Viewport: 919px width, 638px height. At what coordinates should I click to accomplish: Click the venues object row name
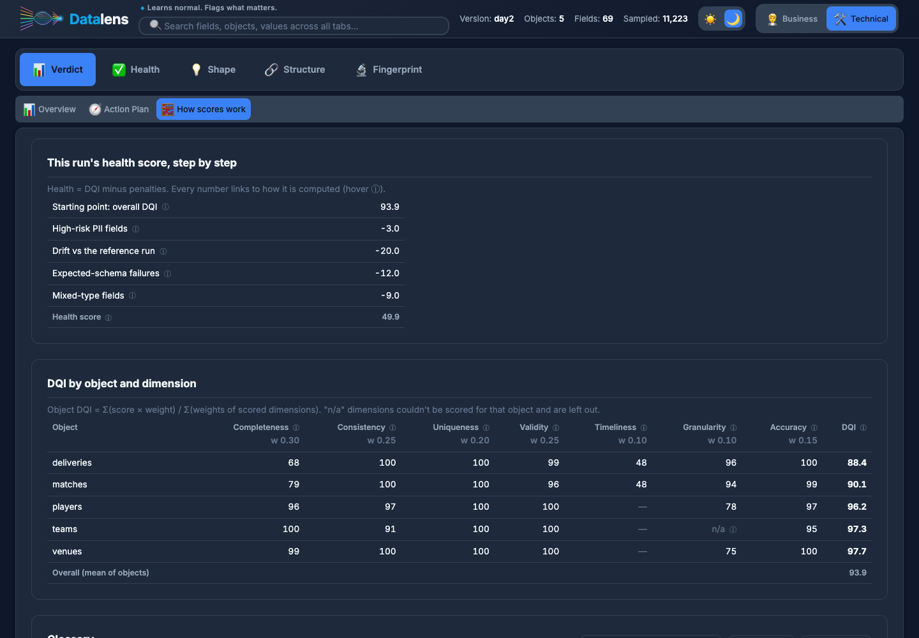coord(67,551)
